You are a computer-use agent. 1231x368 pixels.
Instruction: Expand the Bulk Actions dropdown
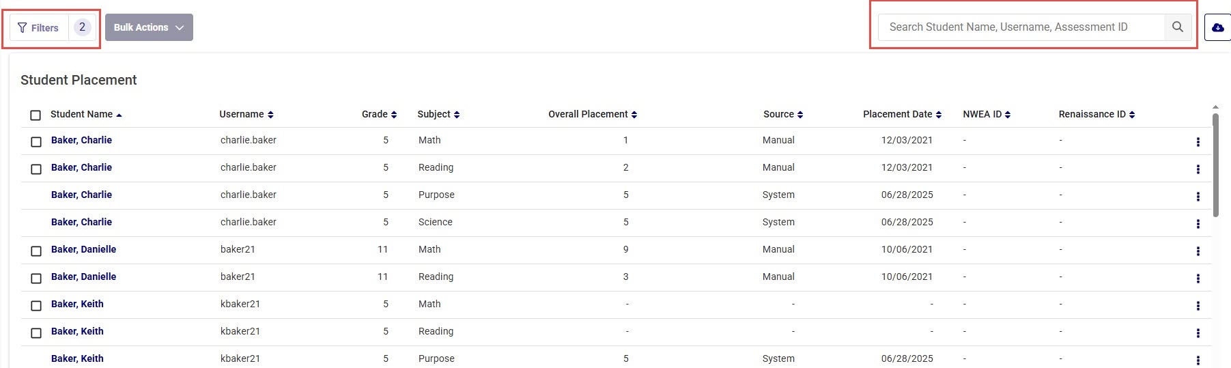pyautogui.click(x=149, y=27)
